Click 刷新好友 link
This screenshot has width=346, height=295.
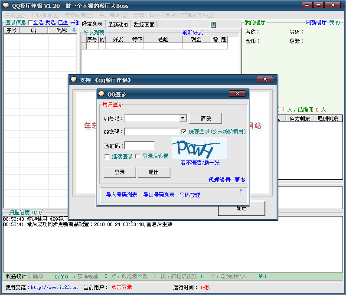[193, 33]
